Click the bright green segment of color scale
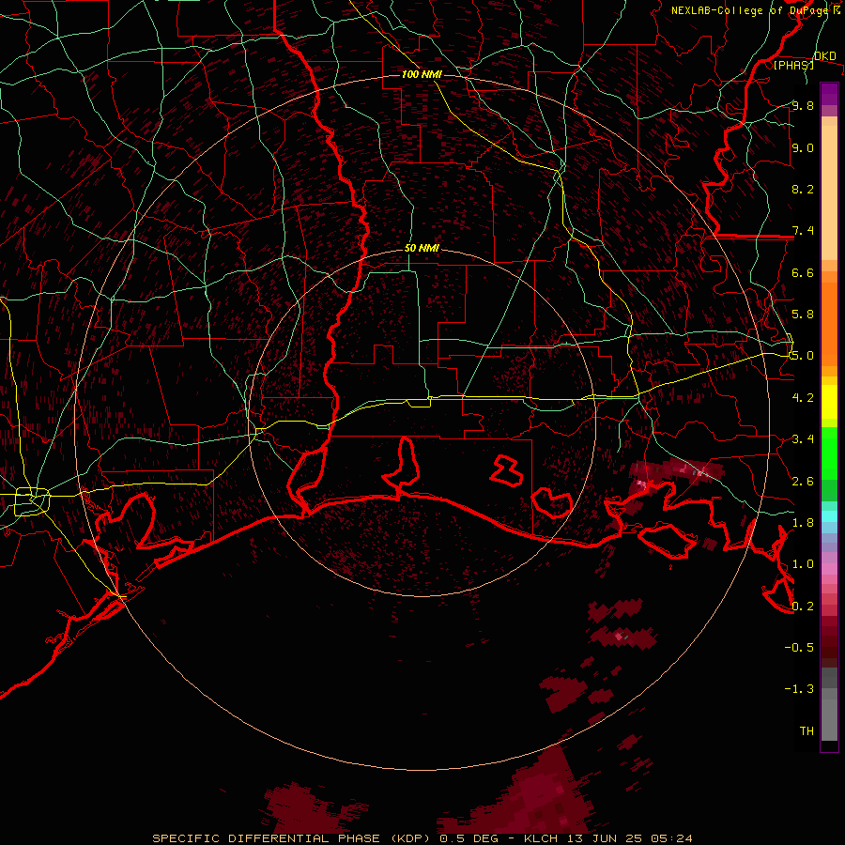Image resolution: width=845 pixels, height=845 pixels. coord(829,453)
